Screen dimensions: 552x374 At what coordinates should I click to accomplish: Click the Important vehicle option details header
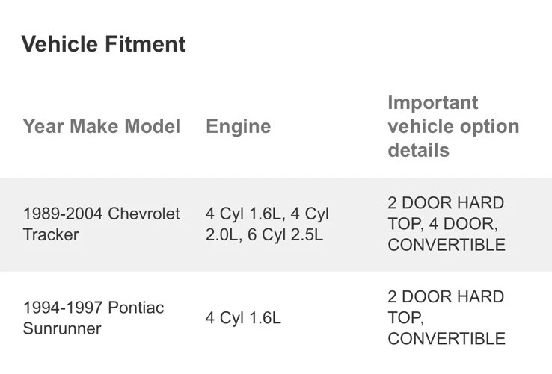tap(453, 126)
